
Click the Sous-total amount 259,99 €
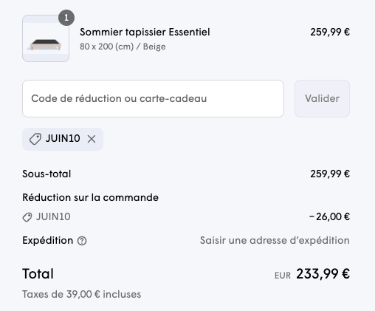pos(330,174)
